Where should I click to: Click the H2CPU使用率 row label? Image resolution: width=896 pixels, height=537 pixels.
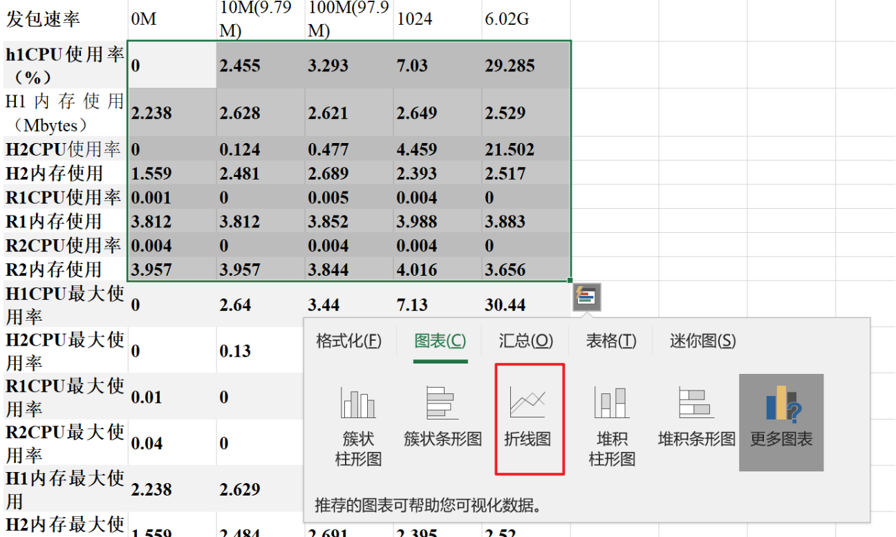click(64, 149)
